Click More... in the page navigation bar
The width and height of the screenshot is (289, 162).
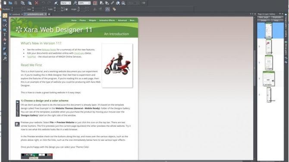tap(132, 20)
